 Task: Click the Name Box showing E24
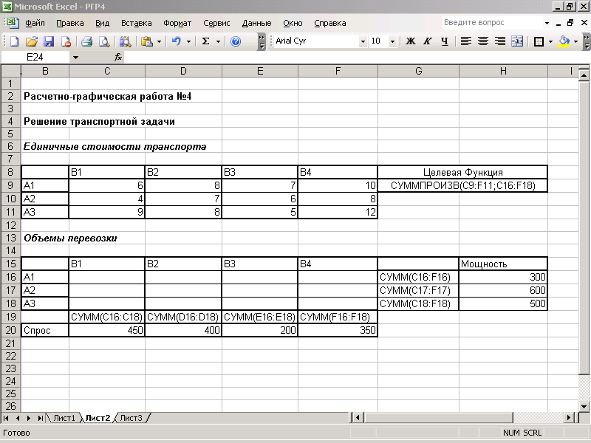(35, 58)
